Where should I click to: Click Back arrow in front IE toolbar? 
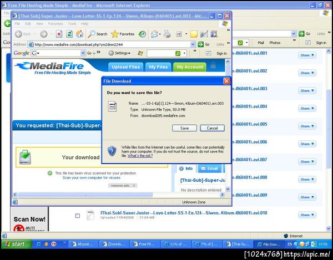click(x=18, y=34)
